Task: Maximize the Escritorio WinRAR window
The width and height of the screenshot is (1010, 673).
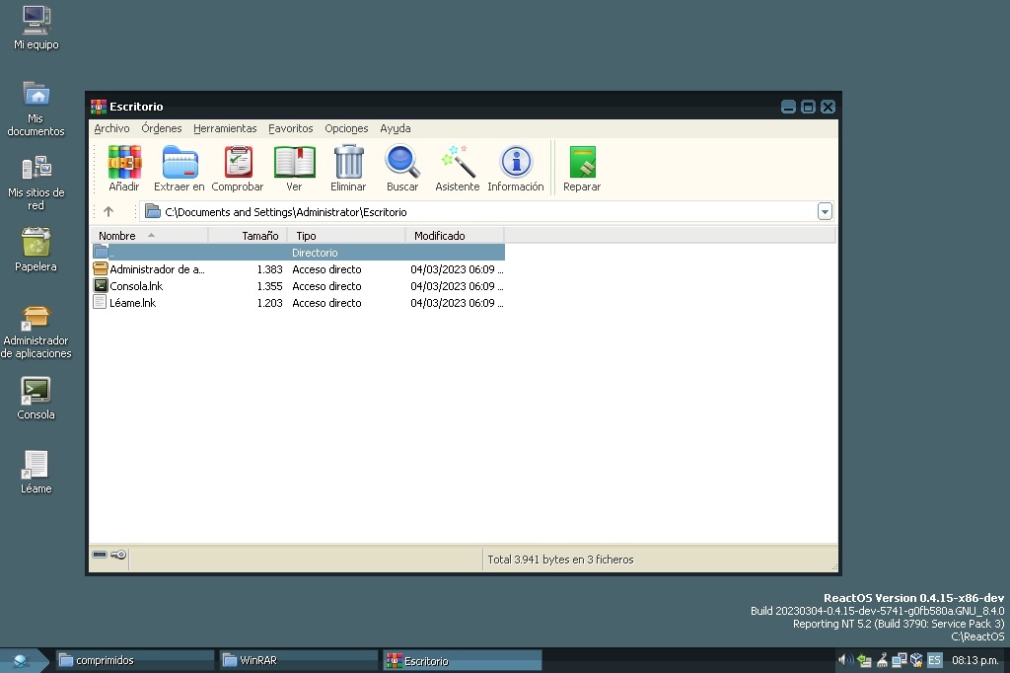Action: (809, 107)
